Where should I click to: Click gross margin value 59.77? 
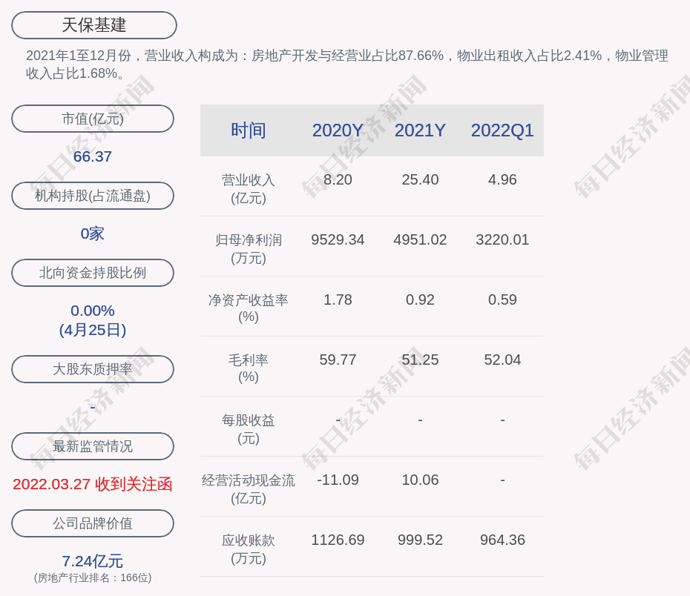(x=338, y=360)
